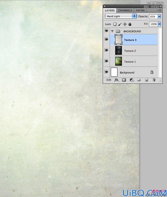The image size is (167, 197).
Task: Create new fill or adjustment layer
Action: 132,80
